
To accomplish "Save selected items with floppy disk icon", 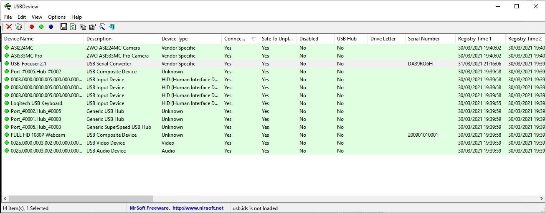I will pyautogui.click(x=64, y=27).
